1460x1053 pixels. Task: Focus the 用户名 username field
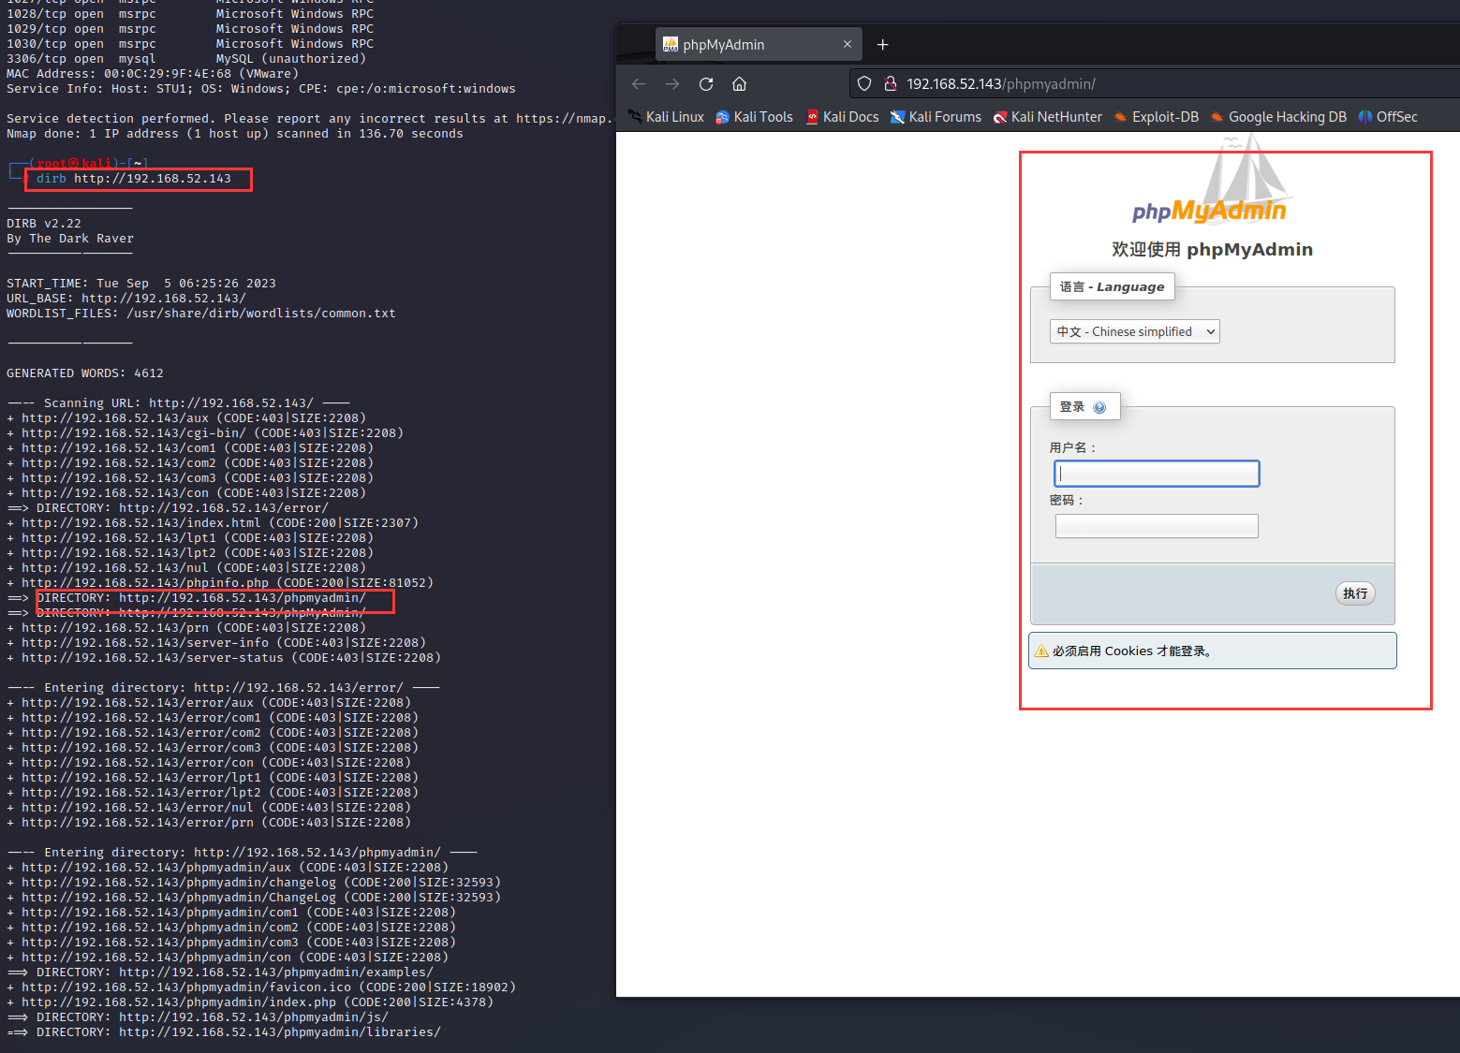(x=1157, y=474)
